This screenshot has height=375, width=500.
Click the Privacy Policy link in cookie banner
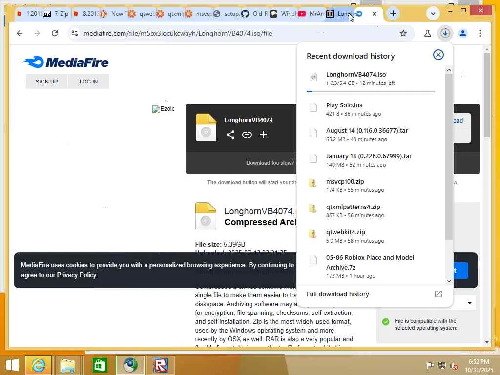(77, 275)
